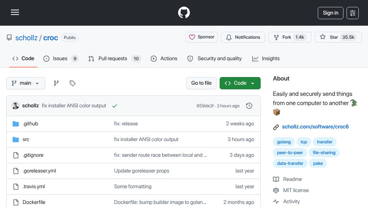
Task: Expand the main branch selector dropdown
Action: (x=26, y=83)
